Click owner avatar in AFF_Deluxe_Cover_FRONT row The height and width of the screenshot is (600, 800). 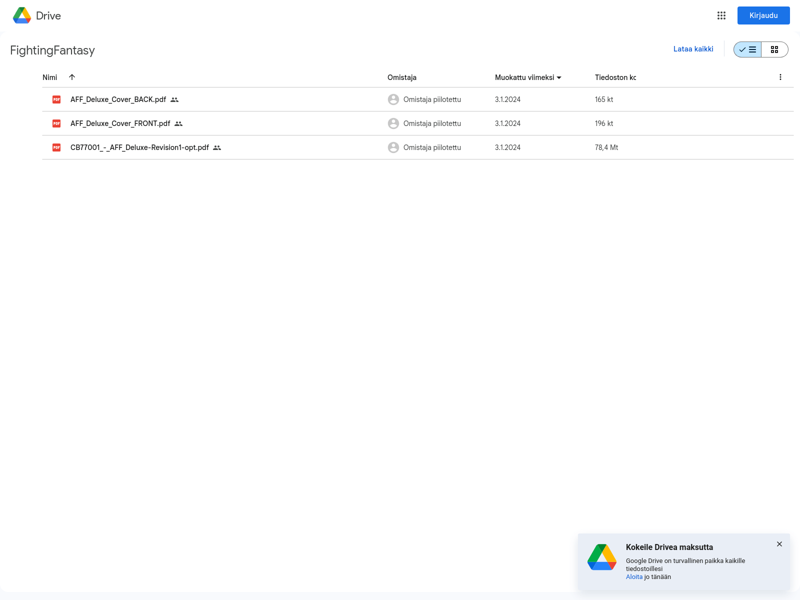[393, 123]
